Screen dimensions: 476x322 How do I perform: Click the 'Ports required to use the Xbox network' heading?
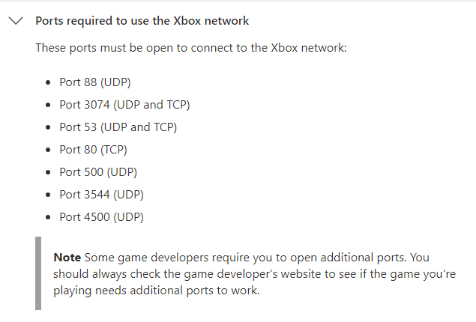142,21
